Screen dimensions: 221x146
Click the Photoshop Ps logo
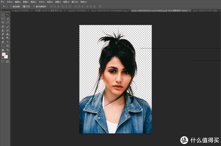(3, 2)
